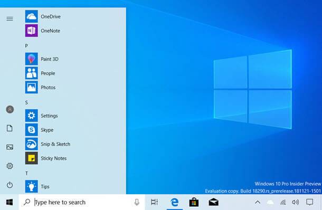Show hidden system tray icons chevron
Image resolution: width=322 pixels, height=210 pixels.
point(258,202)
